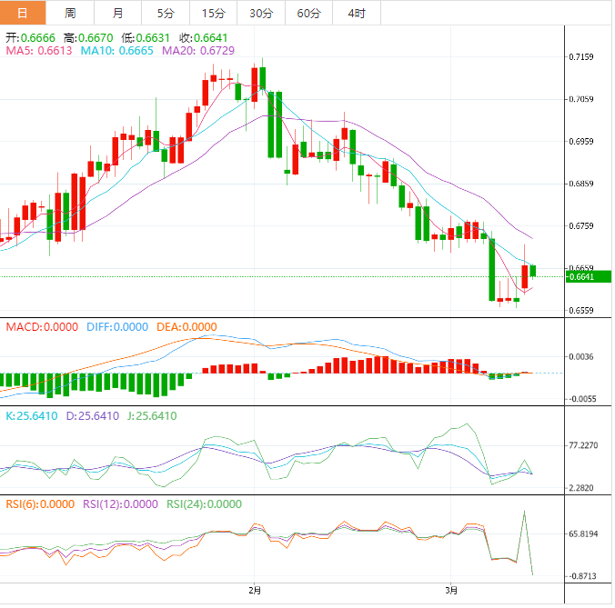Click the DEA value label
Screen dimensions: 615x608
click(x=187, y=327)
